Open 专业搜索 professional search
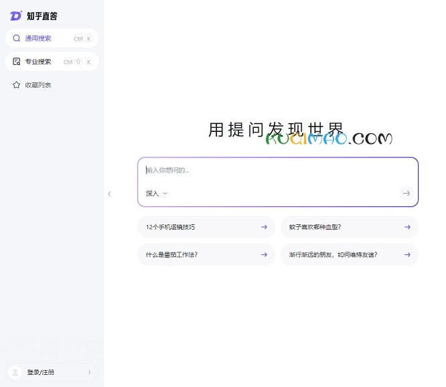This screenshot has height=387, width=446. 52,62
